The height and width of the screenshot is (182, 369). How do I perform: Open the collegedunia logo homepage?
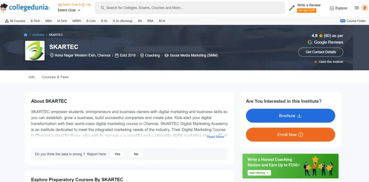tap(25, 8)
